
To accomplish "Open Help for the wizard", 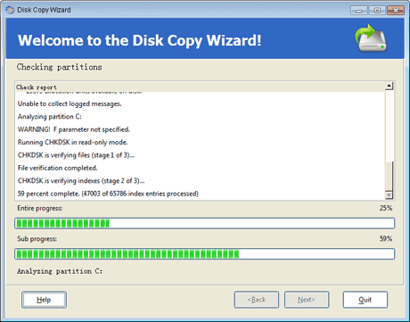I will (x=44, y=300).
